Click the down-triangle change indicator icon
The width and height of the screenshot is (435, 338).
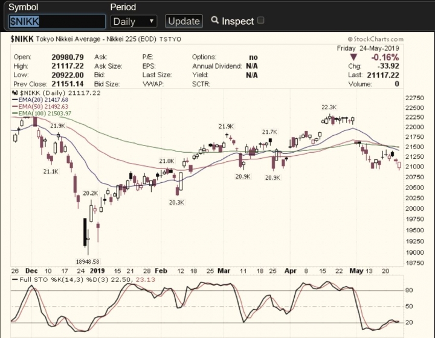point(353,57)
